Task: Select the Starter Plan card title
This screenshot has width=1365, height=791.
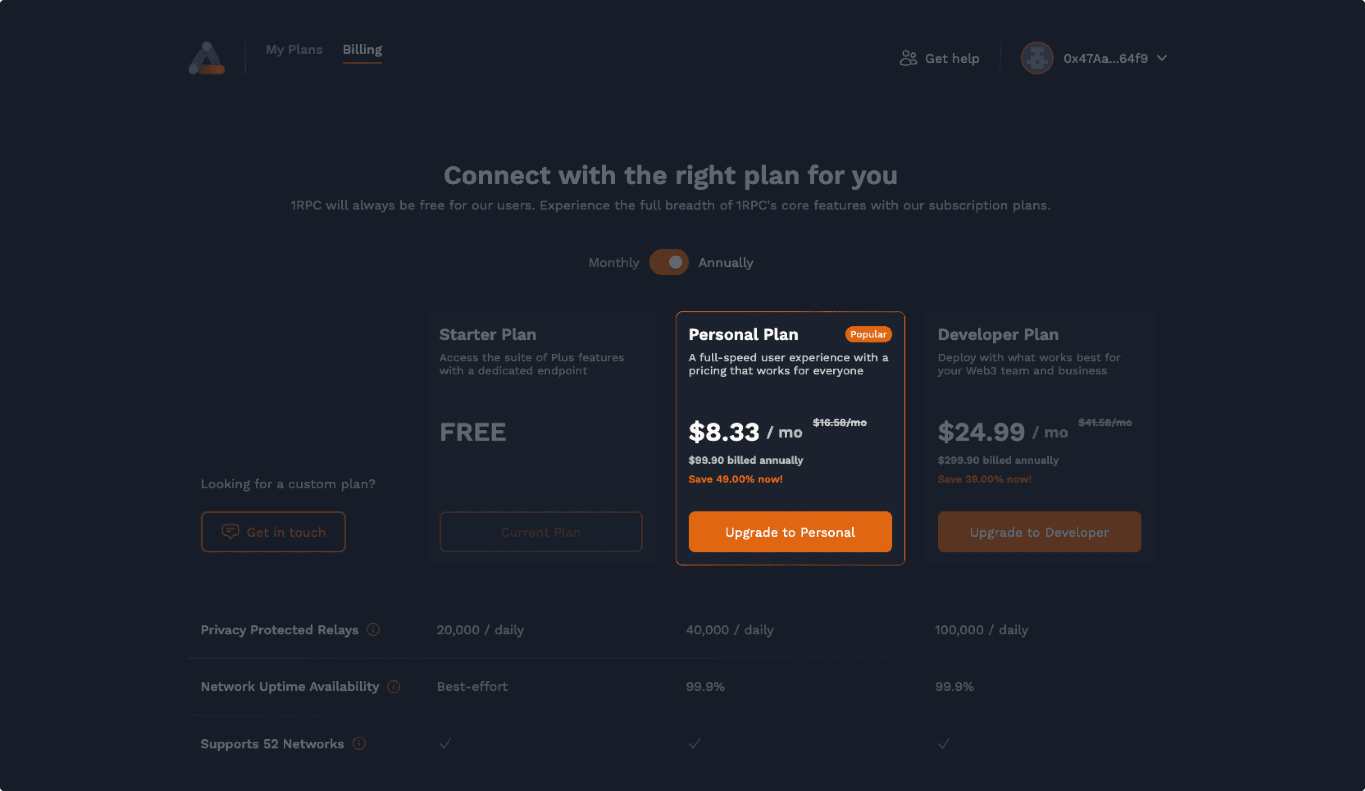Action: pyautogui.click(x=487, y=334)
